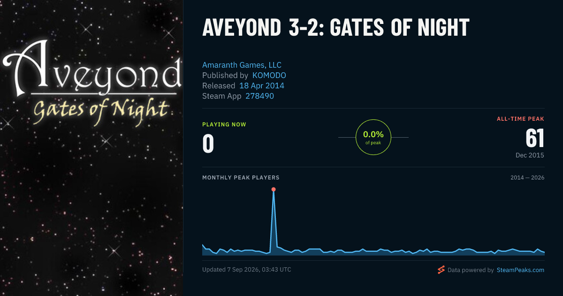This screenshot has height=296, width=563.
Task: Click the Playing Now label
Action: 224,125
